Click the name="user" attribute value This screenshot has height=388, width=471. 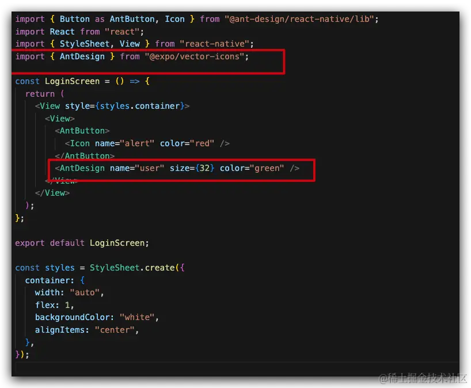point(150,168)
